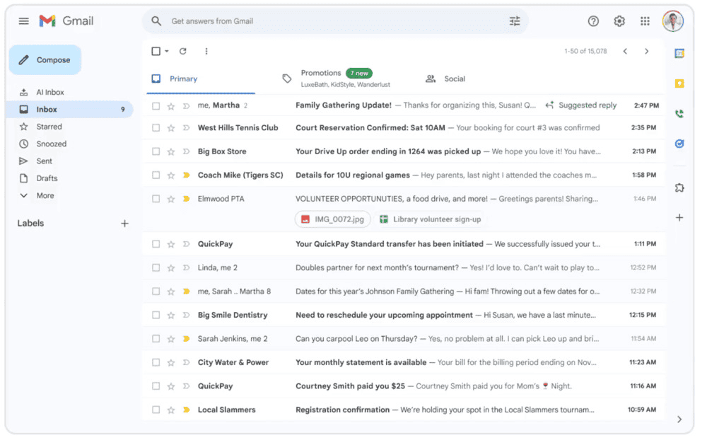The height and width of the screenshot is (445, 707).
Task: Open Google Calendar in side panel
Action: click(x=679, y=54)
